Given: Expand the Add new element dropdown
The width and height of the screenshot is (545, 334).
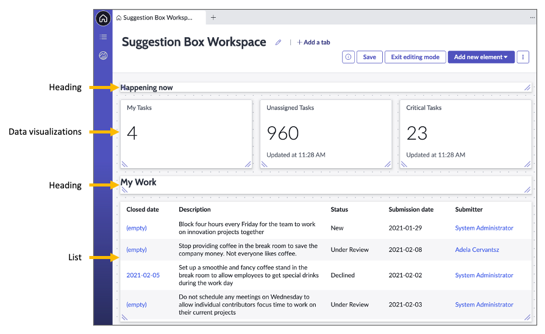Looking at the screenshot, I should (x=479, y=57).
